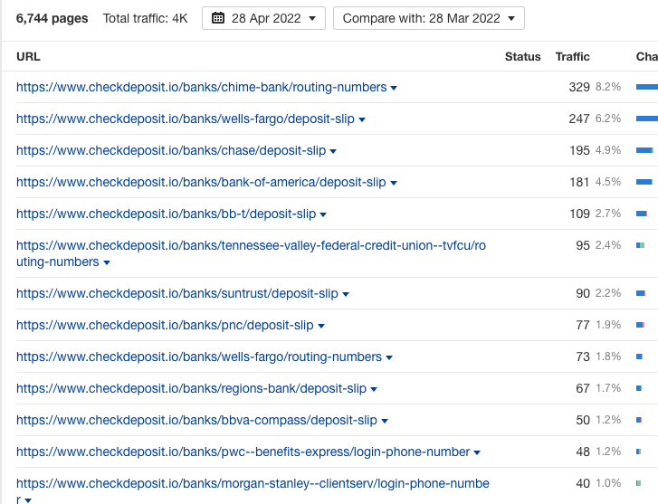Open the bb-t deposit-slip URL
Viewport: 658px width, 504px height.
tap(167, 214)
